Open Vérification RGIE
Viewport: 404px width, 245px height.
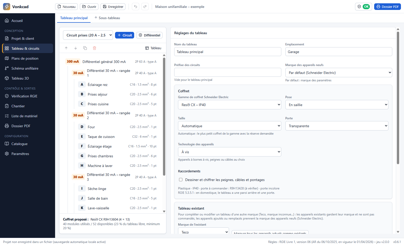28,96
